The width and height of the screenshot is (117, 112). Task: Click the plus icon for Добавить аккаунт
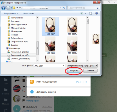pos(32,92)
